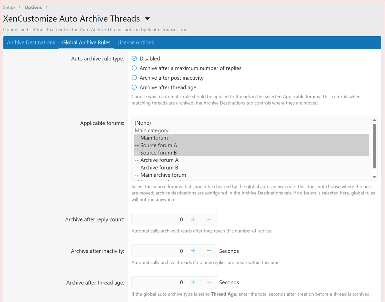This screenshot has width=385, height=302.
Task: Select -- Main forum list entry
Action: click(251, 138)
